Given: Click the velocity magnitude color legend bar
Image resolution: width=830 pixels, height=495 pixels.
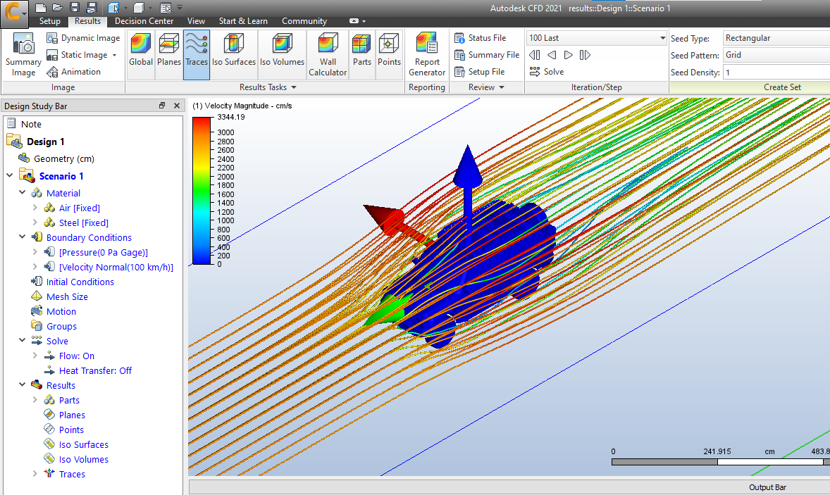Looking at the screenshot, I should [202, 190].
